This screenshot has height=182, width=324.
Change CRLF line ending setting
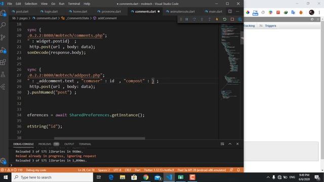[x=128, y=170]
